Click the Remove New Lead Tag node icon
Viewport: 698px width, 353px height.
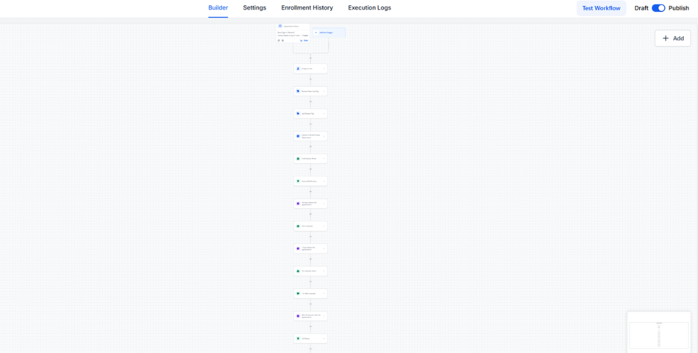pyautogui.click(x=298, y=91)
